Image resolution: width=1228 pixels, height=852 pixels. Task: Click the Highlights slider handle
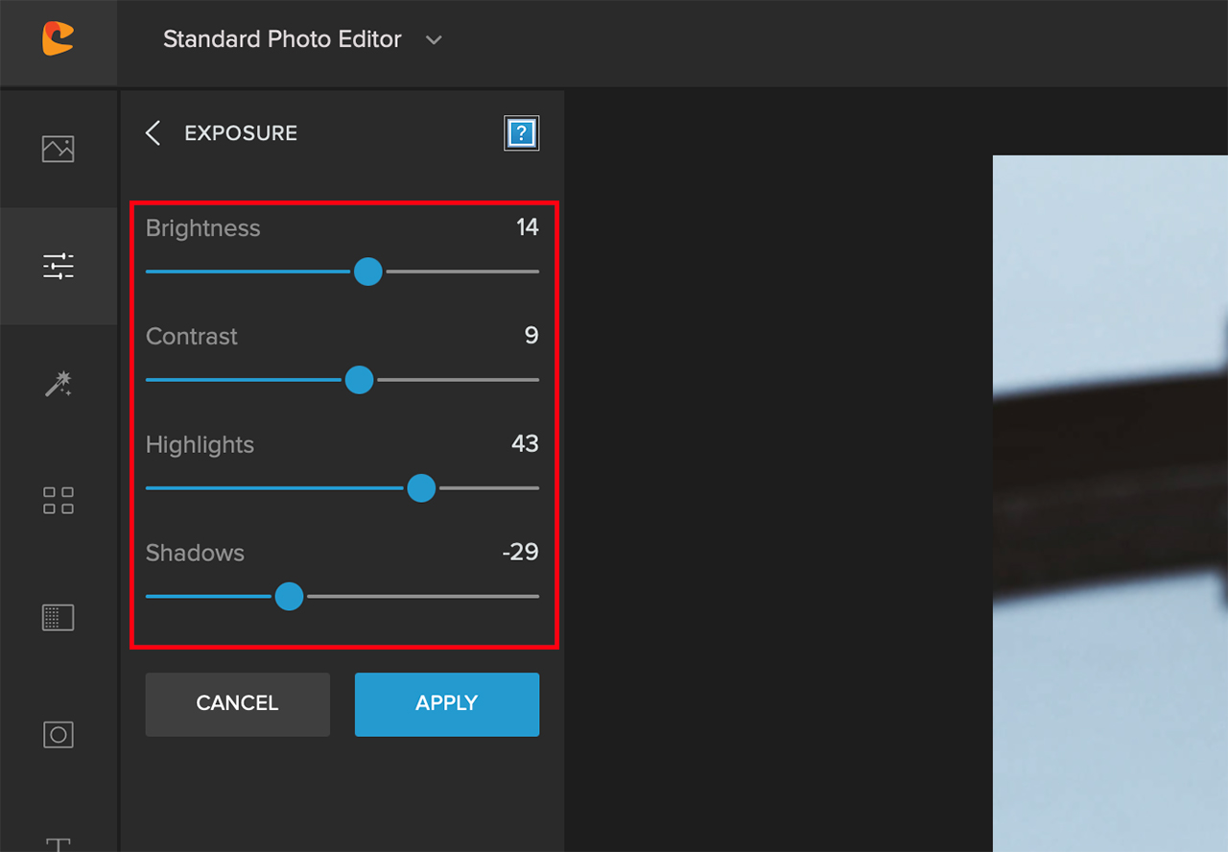click(421, 488)
